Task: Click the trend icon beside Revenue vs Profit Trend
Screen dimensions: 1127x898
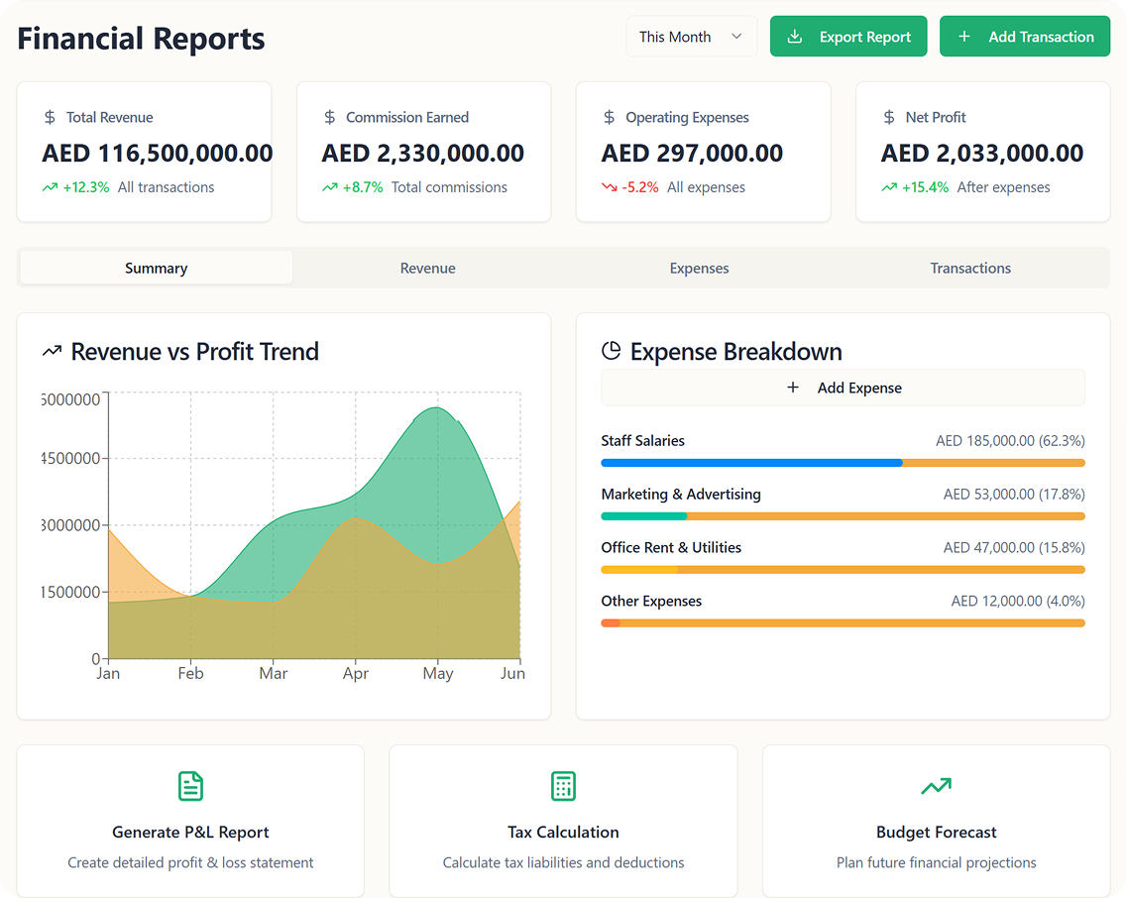Action: [52, 351]
